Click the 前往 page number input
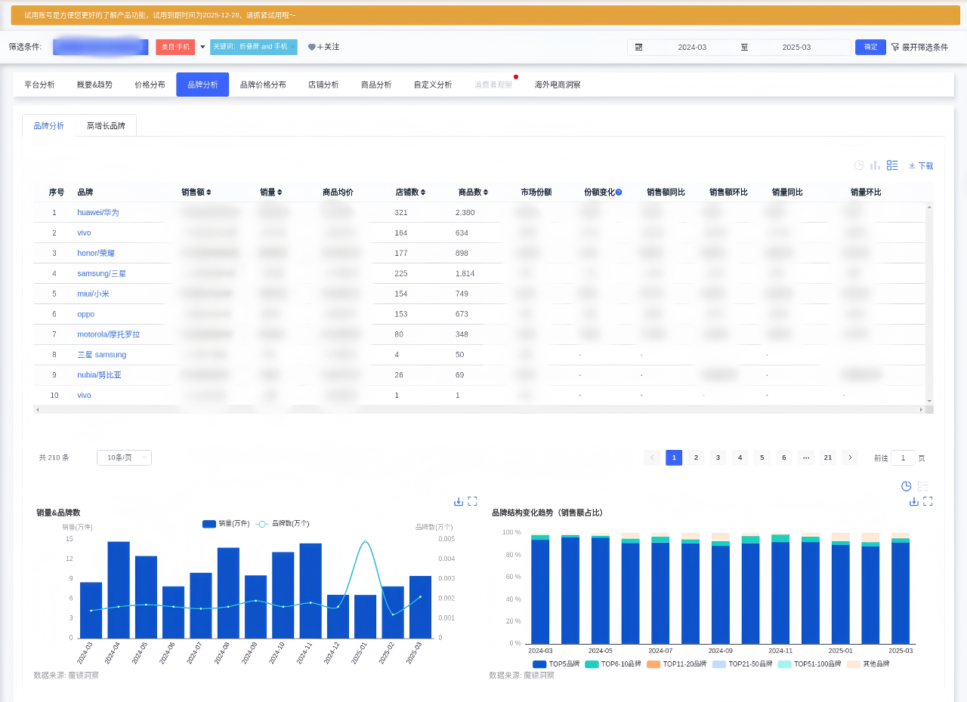Viewport: 967px width, 702px height. point(903,457)
